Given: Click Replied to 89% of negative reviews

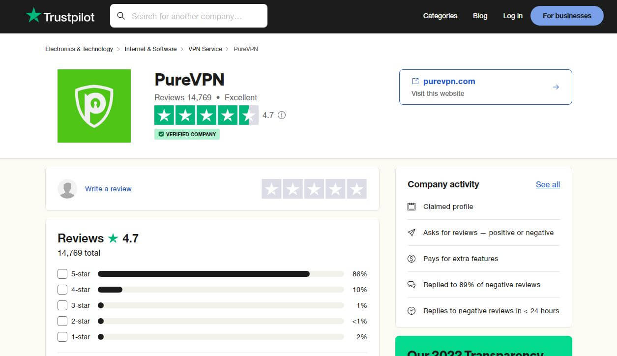Looking at the screenshot, I should 482,285.
